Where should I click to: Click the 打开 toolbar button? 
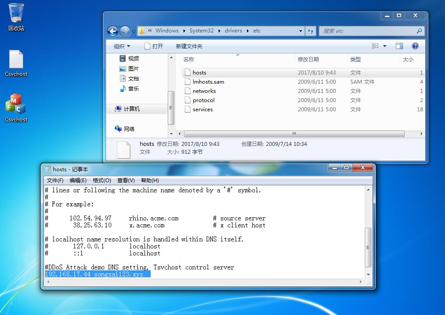(154, 46)
